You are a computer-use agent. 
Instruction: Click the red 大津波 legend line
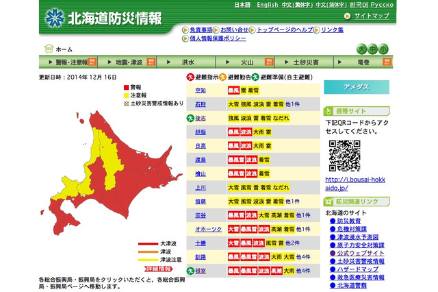[148, 244]
